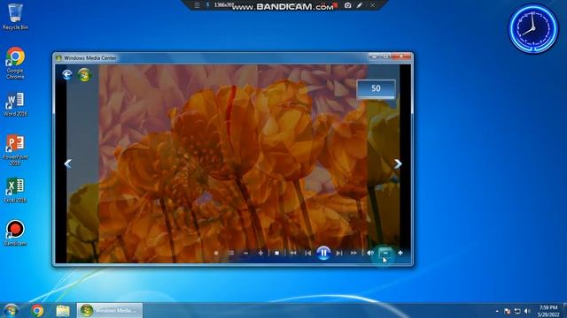Screen dimensions: 567x318
Task: Minimize the Windows Media Center window
Action: [374, 57]
